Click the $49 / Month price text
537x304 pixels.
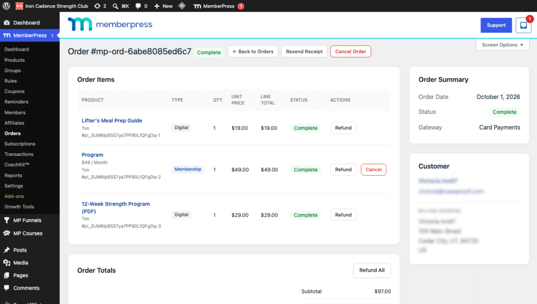(94, 163)
